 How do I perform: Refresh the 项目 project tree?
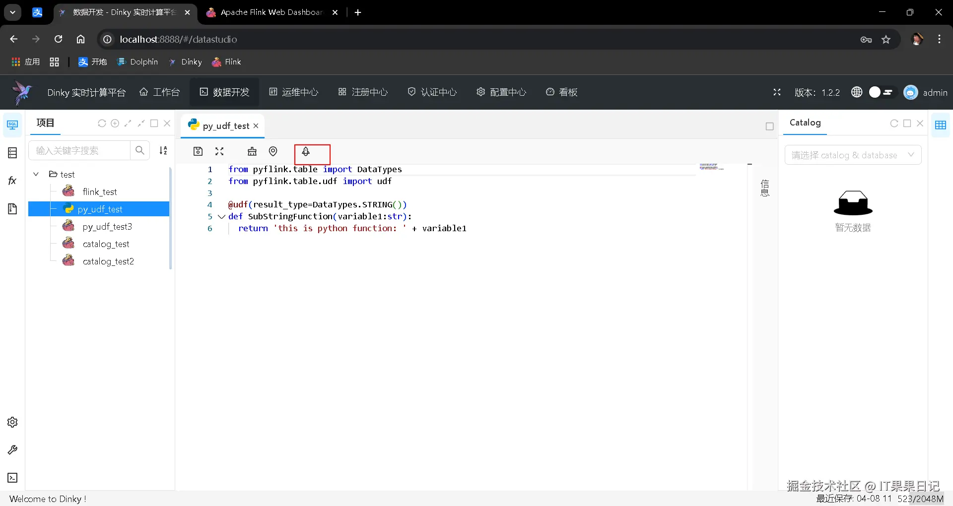[x=102, y=124]
